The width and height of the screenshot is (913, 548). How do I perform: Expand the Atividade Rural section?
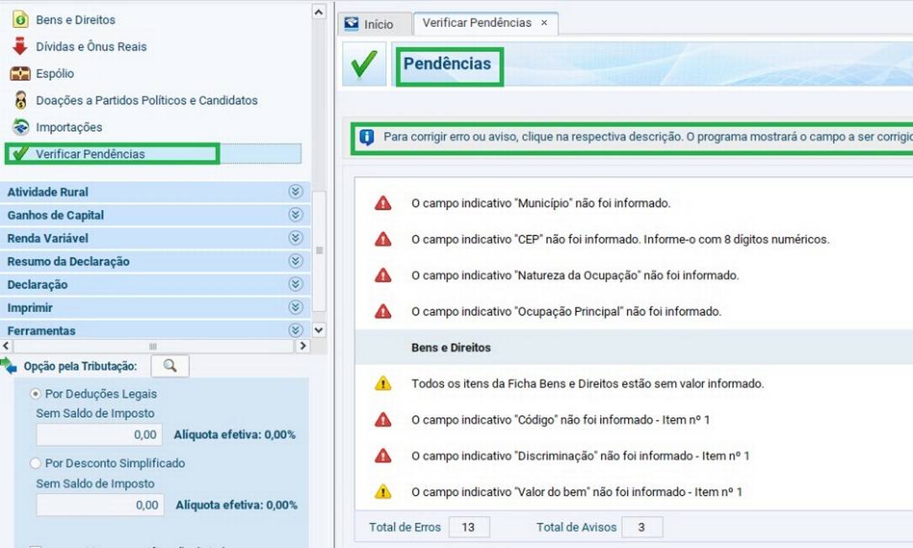[x=295, y=192]
